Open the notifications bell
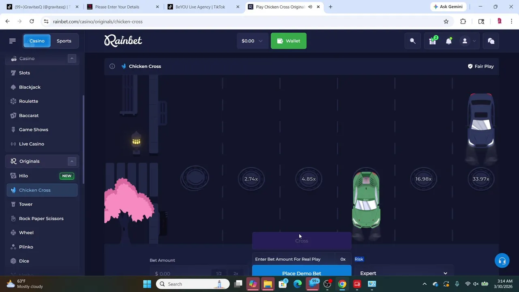This screenshot has height=292, width=519. coord(449,41)
